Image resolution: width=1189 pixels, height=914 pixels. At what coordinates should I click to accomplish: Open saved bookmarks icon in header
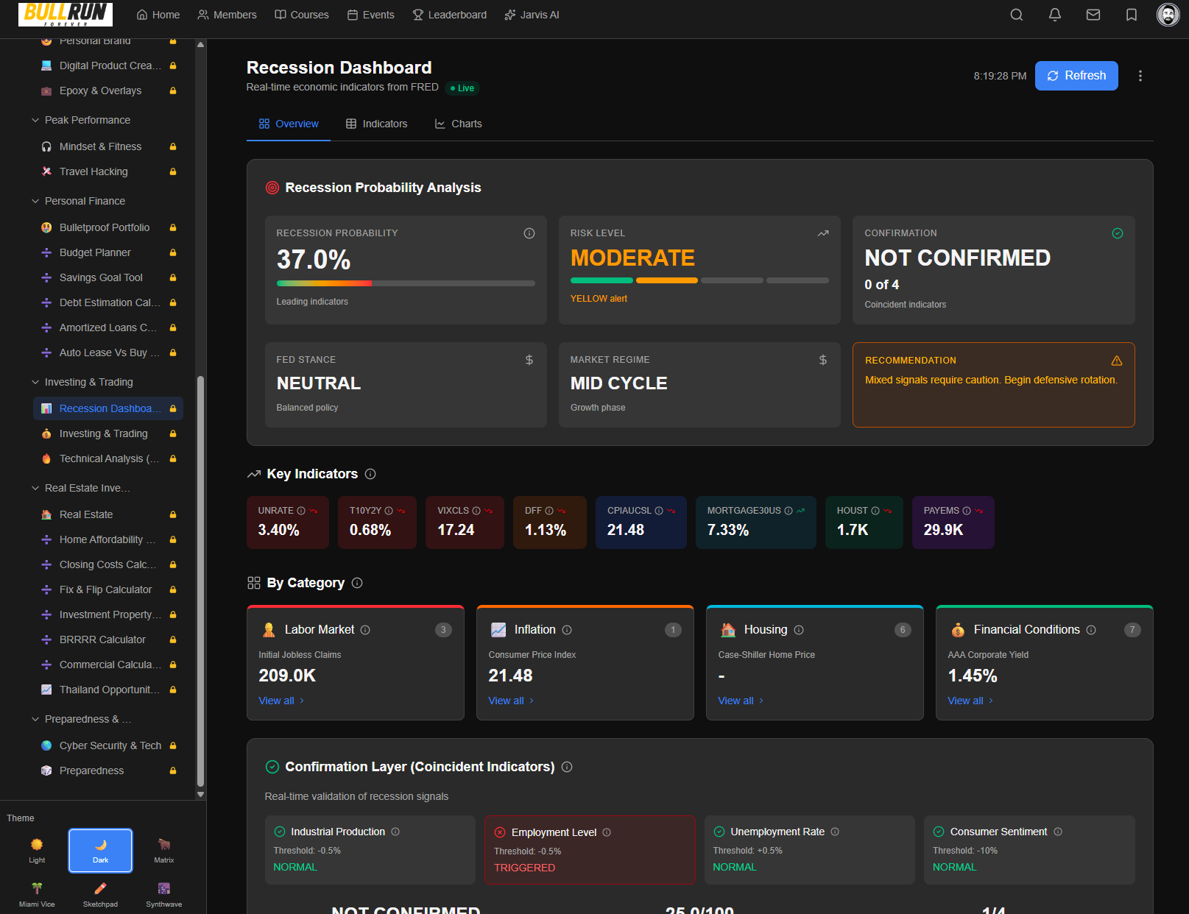point(1132,15)
